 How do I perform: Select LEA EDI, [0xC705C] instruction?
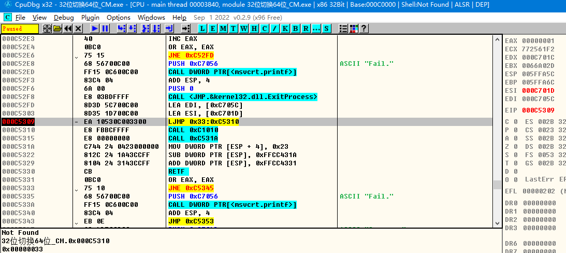pos(206,105)
